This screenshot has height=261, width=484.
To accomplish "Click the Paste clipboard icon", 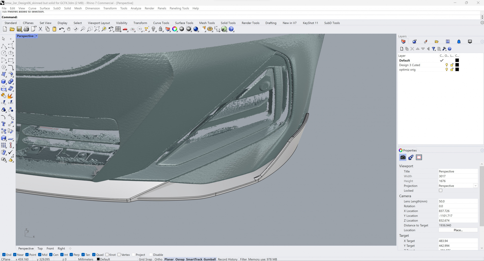I will (54, 29).
